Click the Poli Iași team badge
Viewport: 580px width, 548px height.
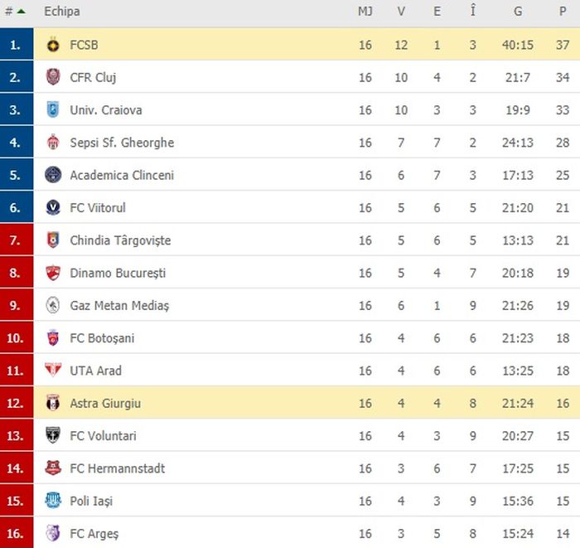pyautogui.click(x=53, y=501)
